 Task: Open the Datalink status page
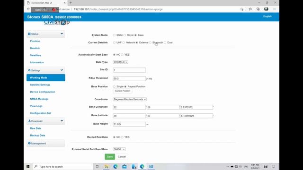coord(35,48)
